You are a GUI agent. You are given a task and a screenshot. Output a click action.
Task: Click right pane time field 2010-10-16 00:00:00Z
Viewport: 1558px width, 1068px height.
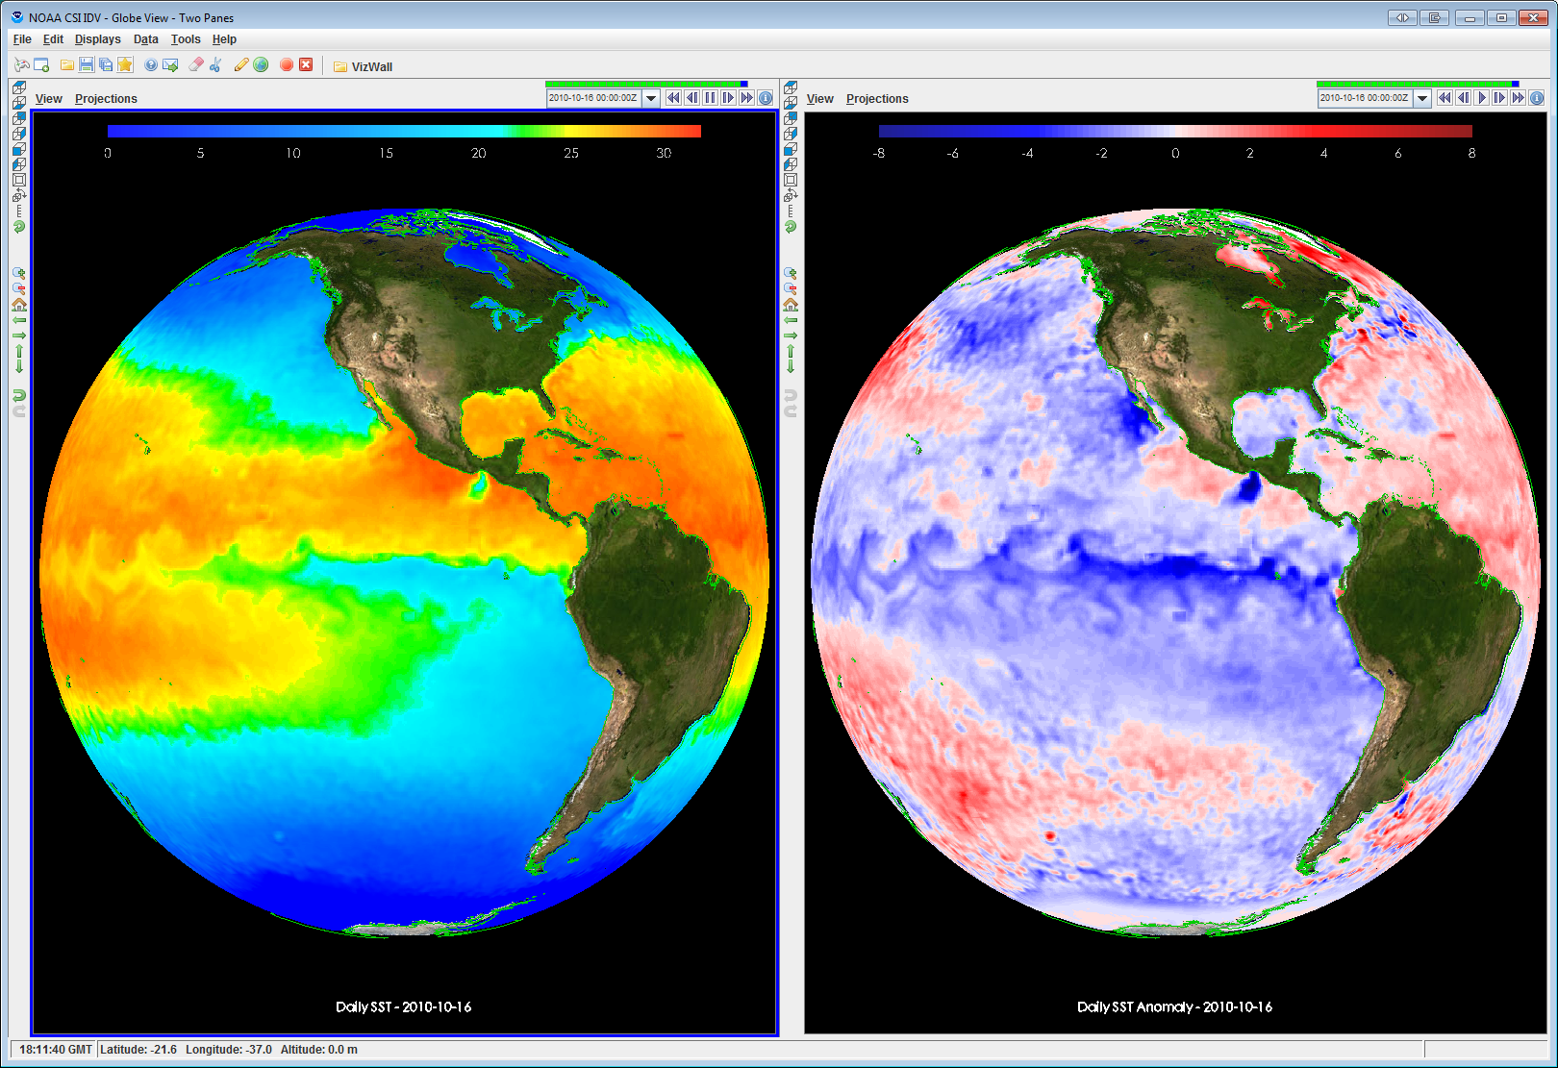click(1365, 98)
